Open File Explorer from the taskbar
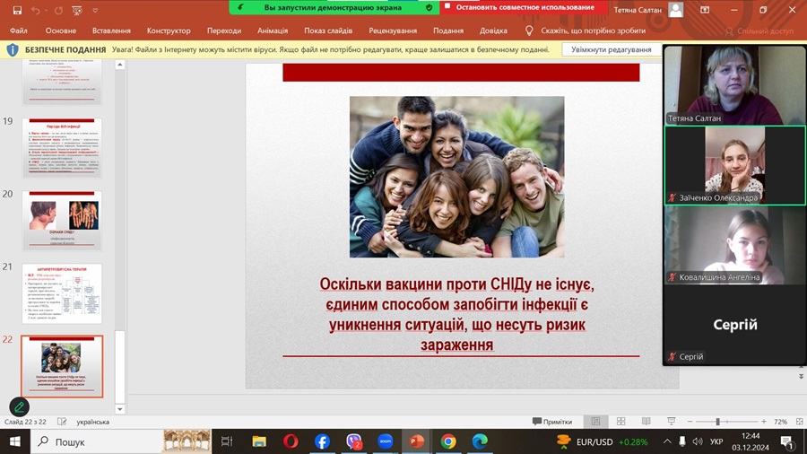 point(259,441)
